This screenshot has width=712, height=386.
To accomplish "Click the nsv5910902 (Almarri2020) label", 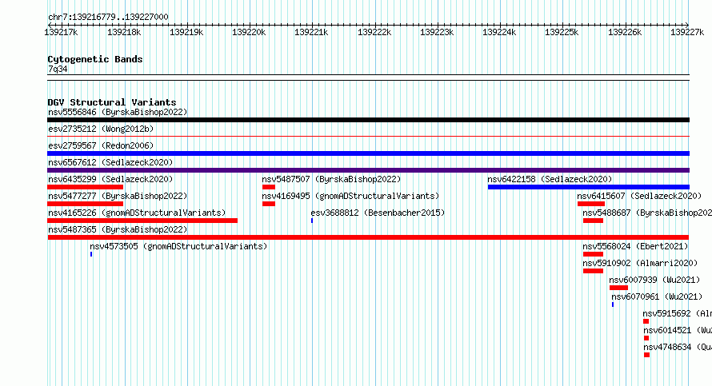I will click(x=640, y=263).
